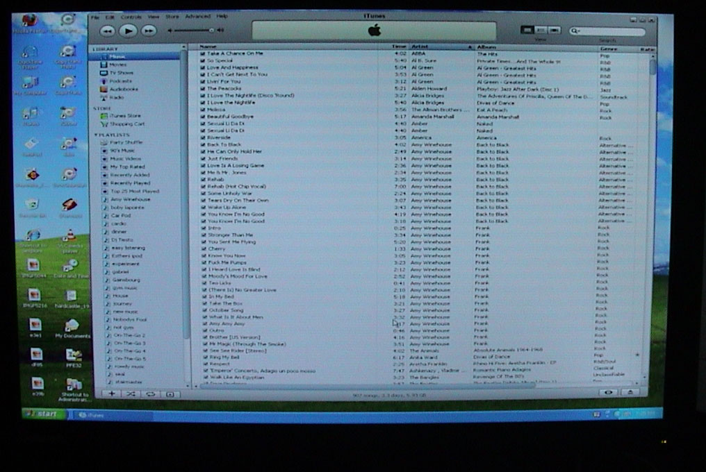This screenshot has height=472, width=706.
Task: Click the eject disc button
Action: point(630,392)
